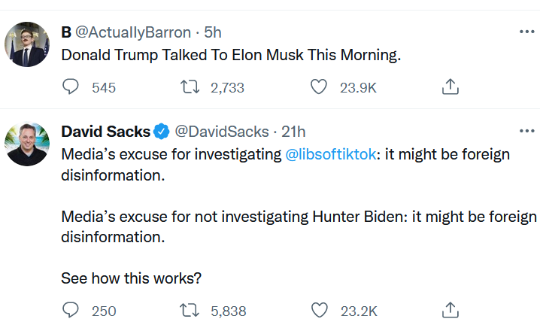Image resolution: width=540 pixels, height=334 pixels.
Task: Like the @ActuallyBarron tweet
Action: [319, 87]
